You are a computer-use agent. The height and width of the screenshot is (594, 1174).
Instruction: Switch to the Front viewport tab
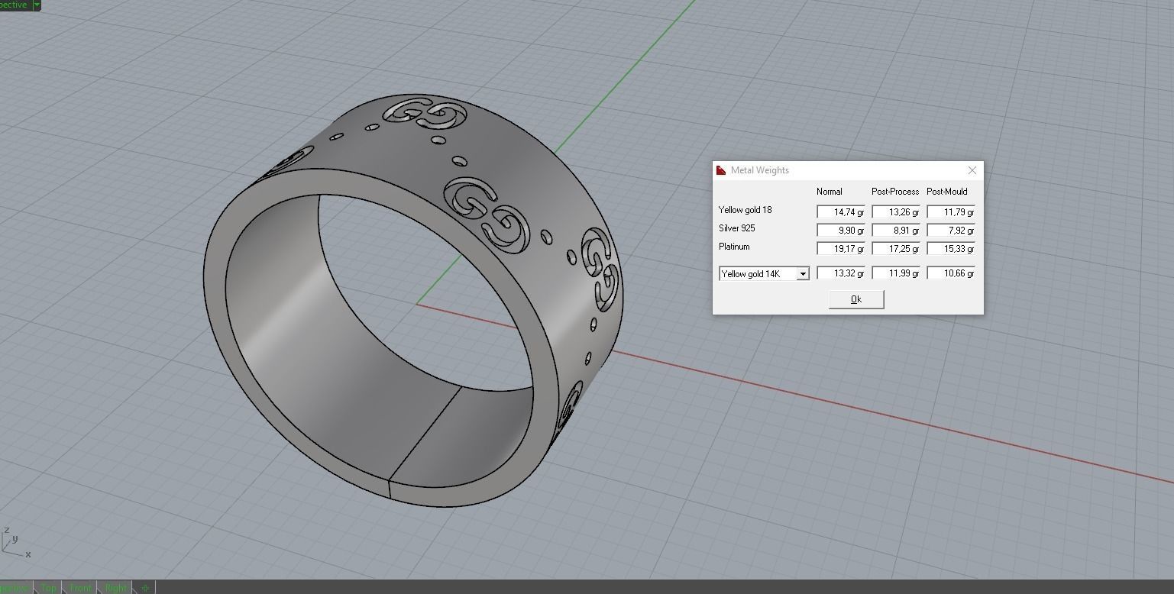(x=81, y=588)
